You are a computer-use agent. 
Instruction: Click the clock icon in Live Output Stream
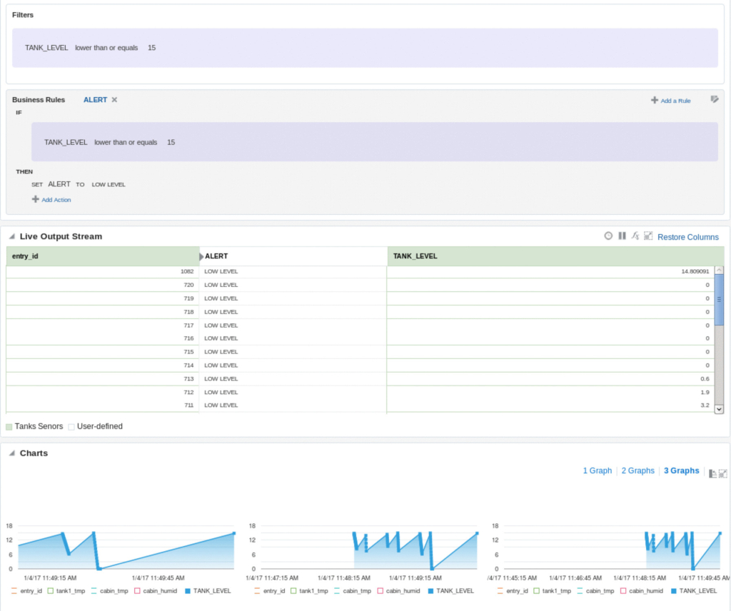pos(608,236)
